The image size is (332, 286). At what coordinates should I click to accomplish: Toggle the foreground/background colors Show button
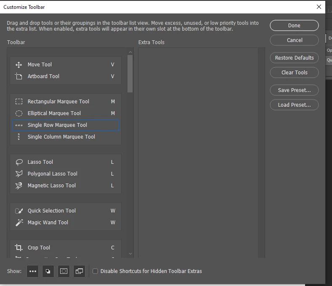point(48,271)
